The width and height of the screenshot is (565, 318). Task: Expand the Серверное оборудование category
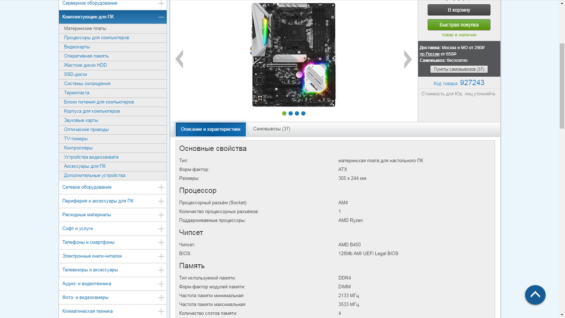coord(161,3)
